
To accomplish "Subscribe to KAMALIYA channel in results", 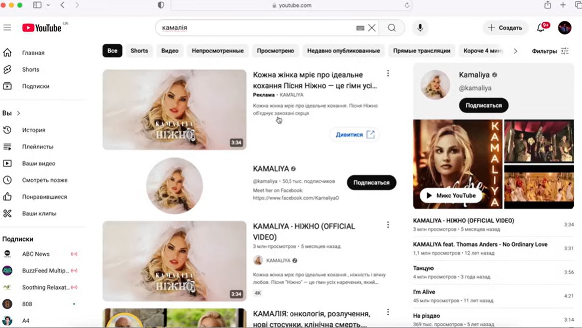I will [371, 183].
